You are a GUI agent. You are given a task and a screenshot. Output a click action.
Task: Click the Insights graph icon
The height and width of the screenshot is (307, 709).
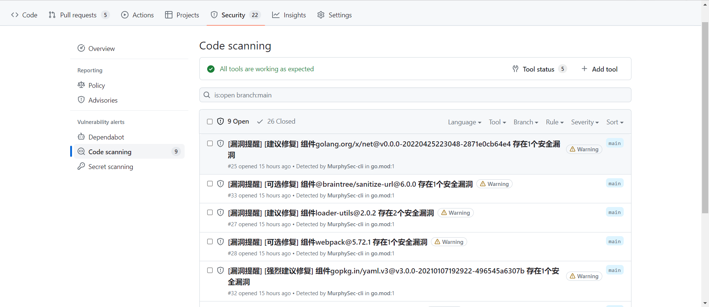click(x=276, y=15)
